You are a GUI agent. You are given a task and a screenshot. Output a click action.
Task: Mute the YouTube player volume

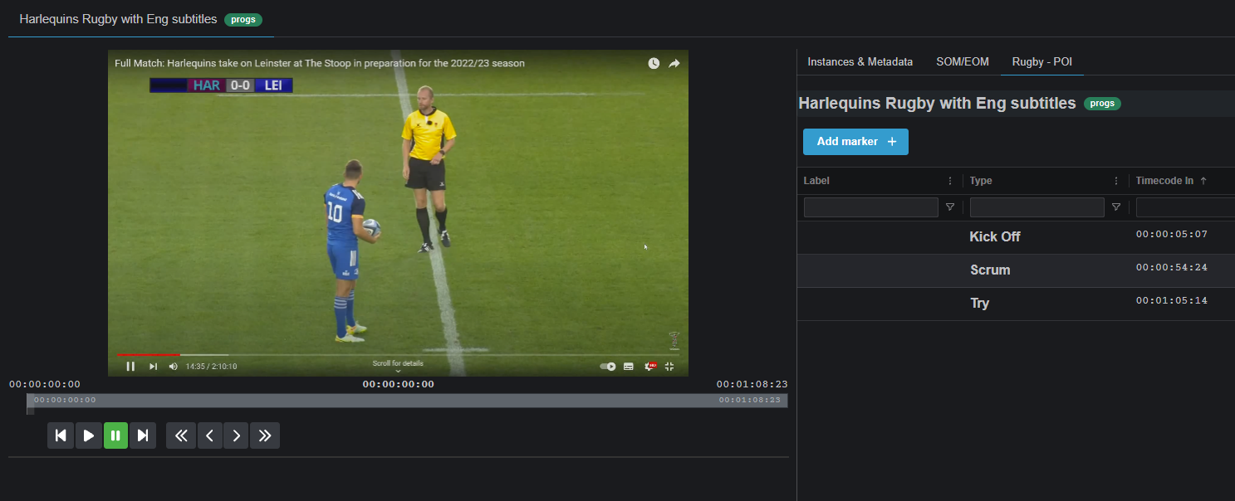point(174,366)
